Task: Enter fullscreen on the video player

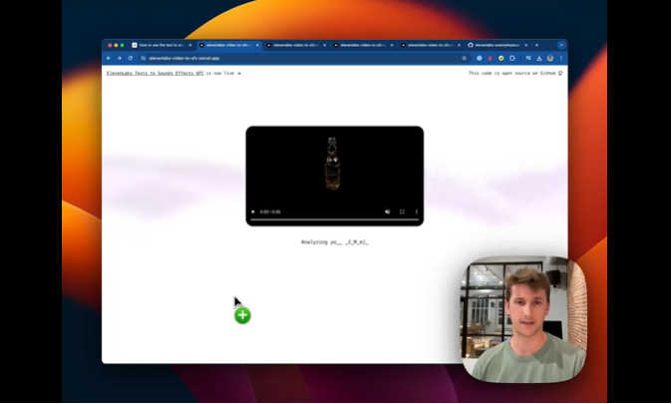Action: pos(402,211)
